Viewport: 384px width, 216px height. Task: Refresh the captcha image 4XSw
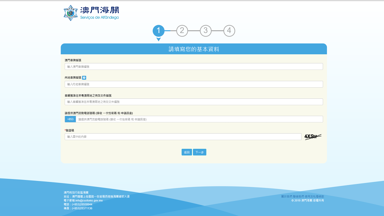click(313, 137)
